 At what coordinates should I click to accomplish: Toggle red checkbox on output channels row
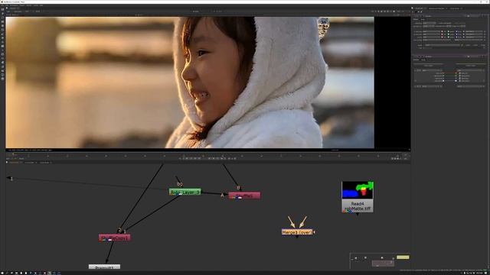pyautogui.click(x=442, y=37)
